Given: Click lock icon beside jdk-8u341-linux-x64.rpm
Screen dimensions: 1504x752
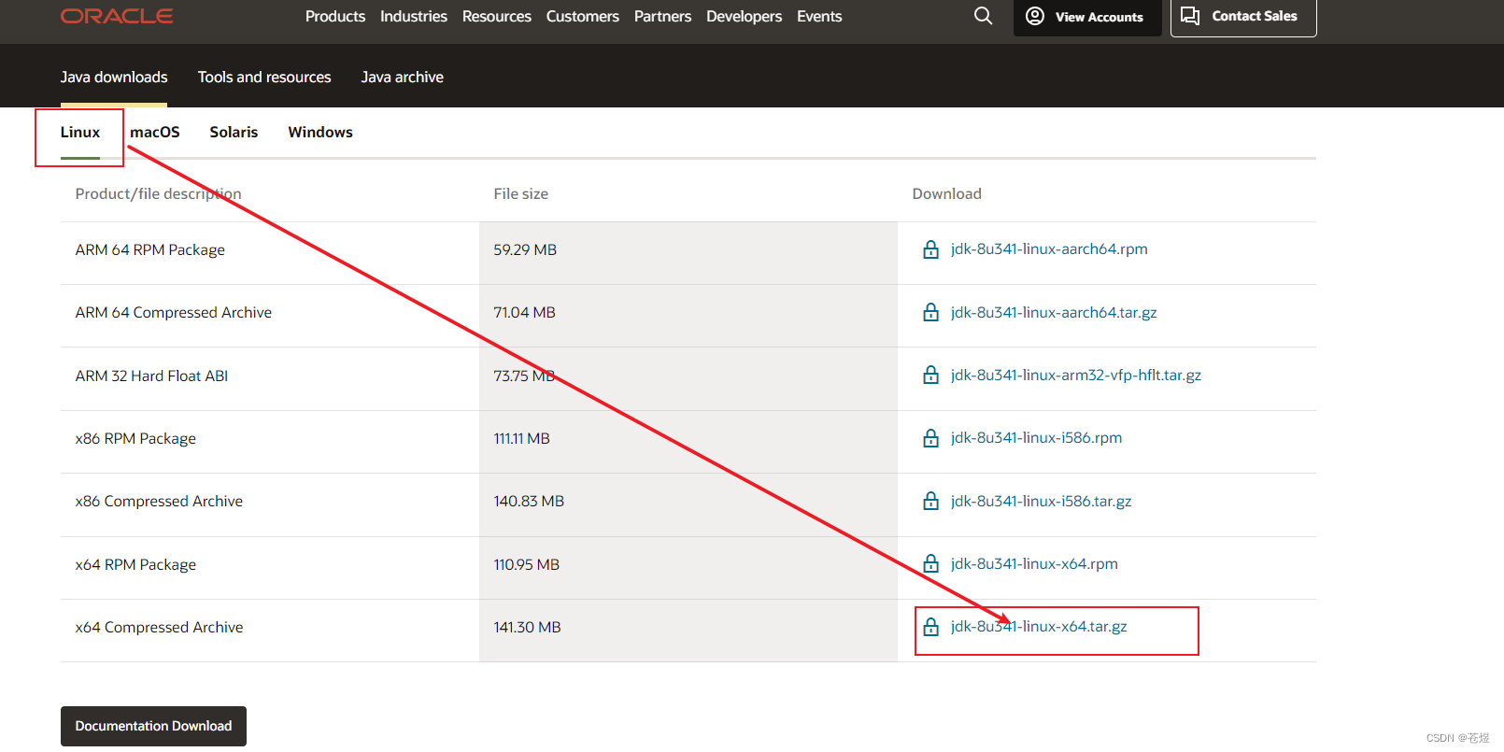Looking at the screenshot, I should click(x=930, y=563).
